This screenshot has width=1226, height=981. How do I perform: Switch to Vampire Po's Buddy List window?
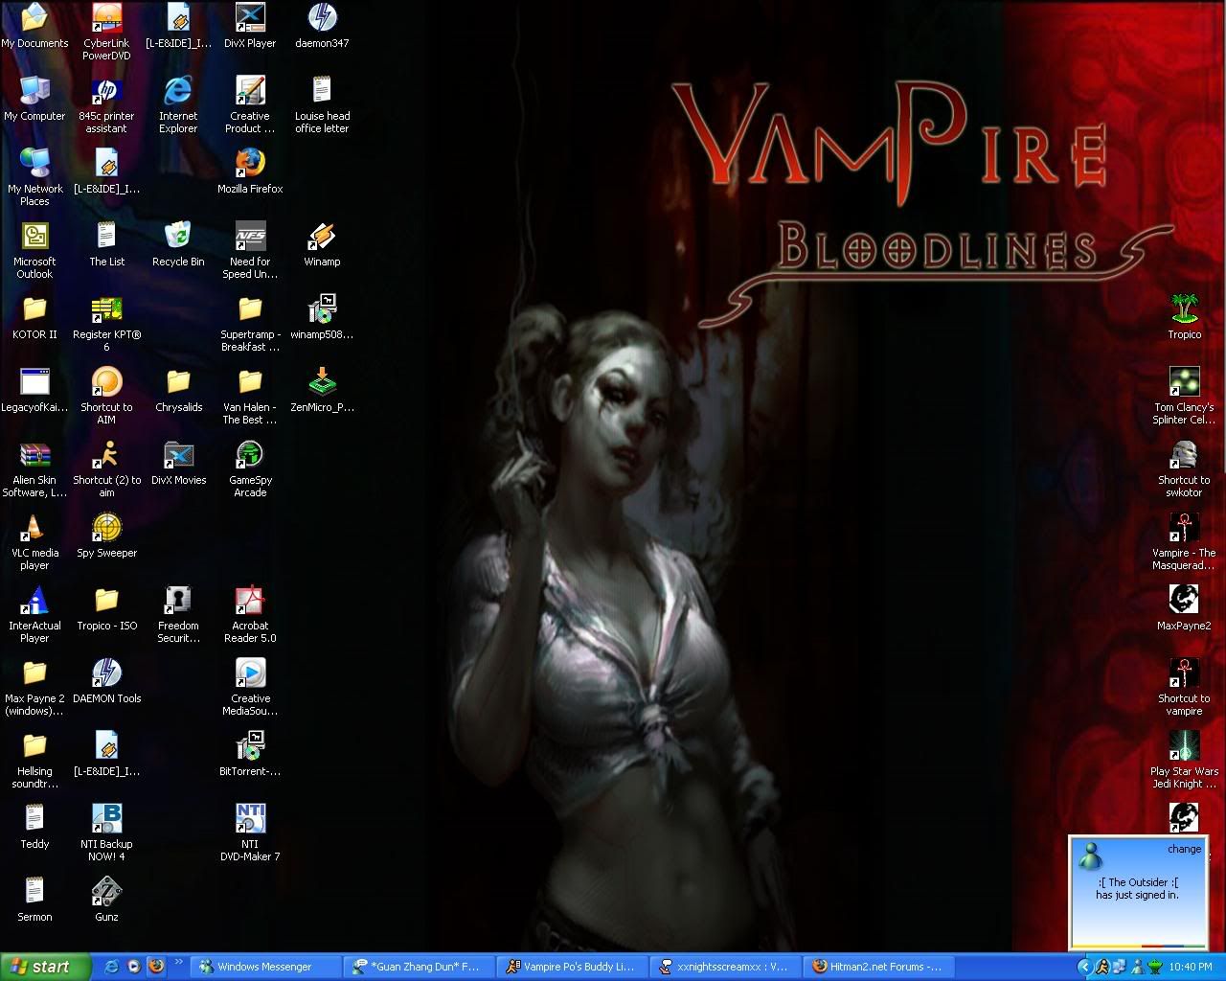coord(572,967)
